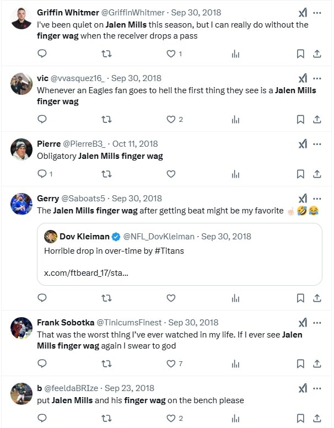Open more options on Pierre's tweet
The image size is (334, 428).
click(x=317, y=144)
